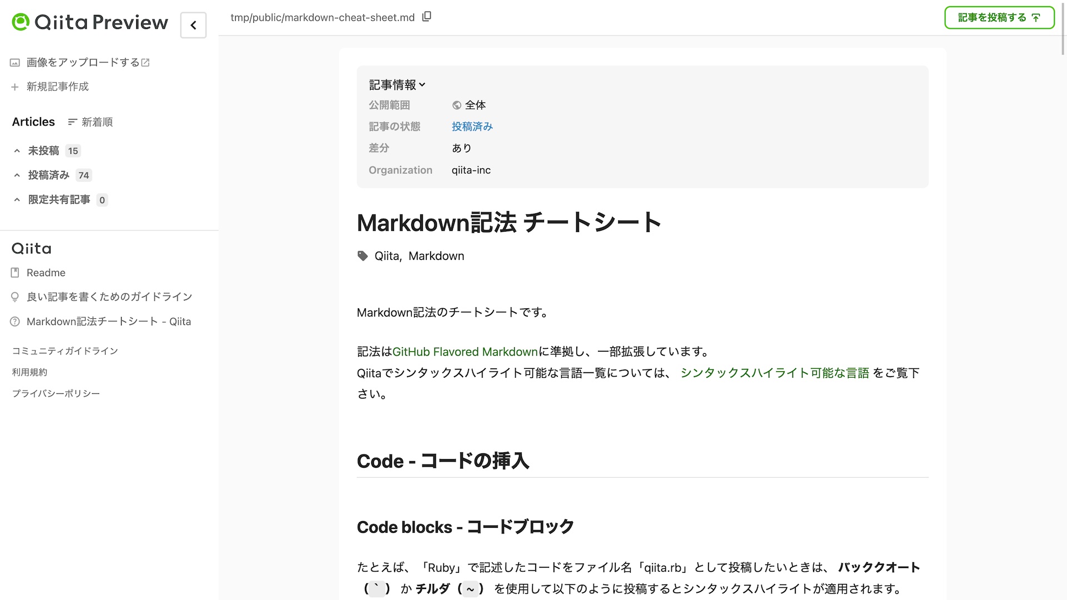
Task: Collapse the 記事情報 section
Action: pyautogui.click(x=397, y=85)
